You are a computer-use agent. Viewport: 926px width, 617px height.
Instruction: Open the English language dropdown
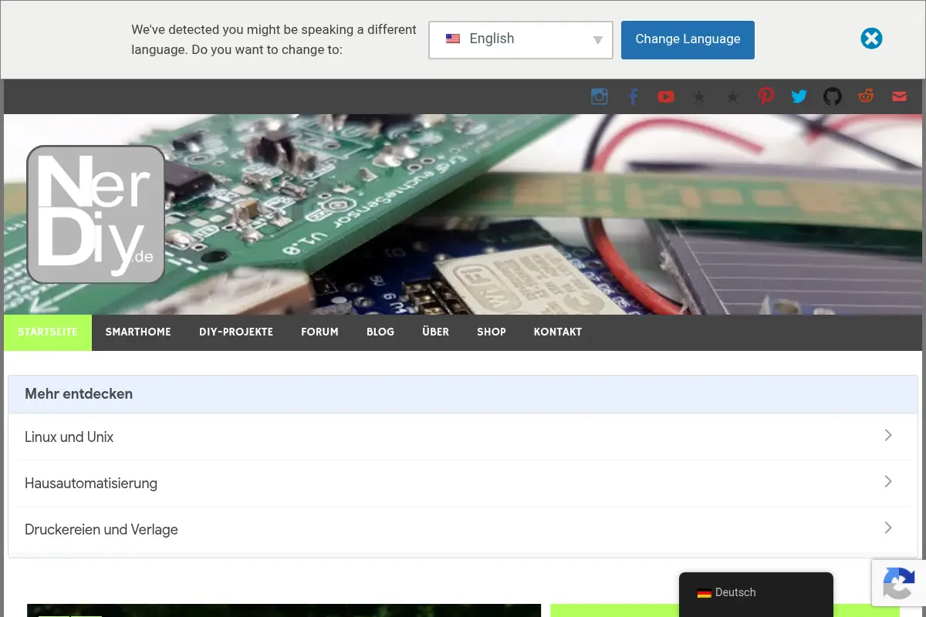(x=521, y=39)
